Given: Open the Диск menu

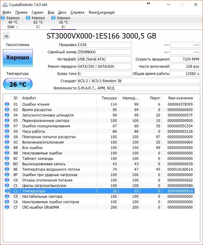Looking at the screenshot, I should [x=62, y=12].
